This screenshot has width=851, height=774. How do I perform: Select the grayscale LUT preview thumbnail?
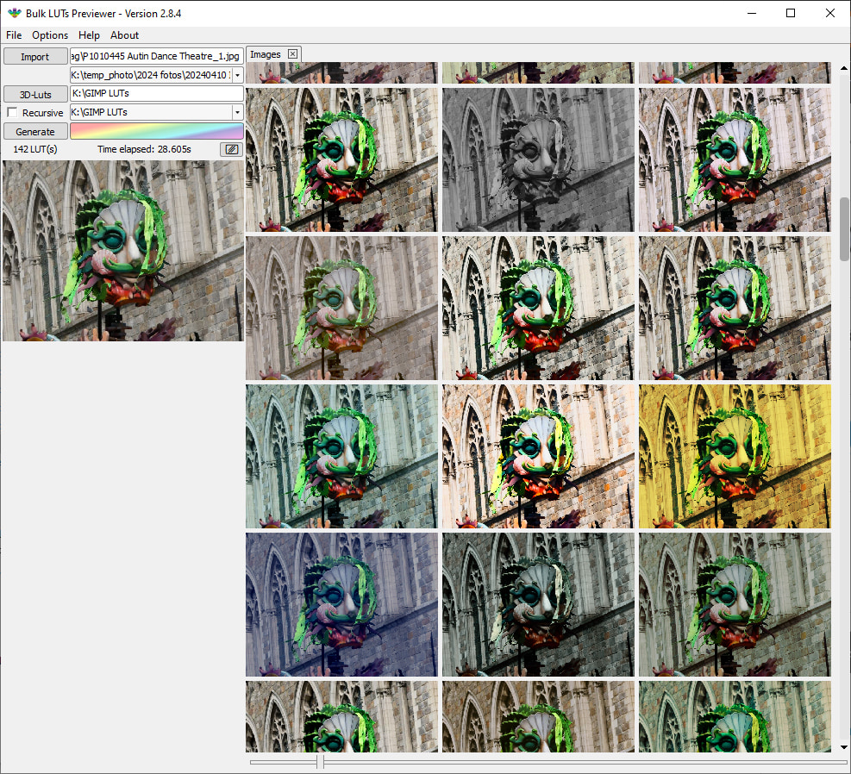click(x=538, y=159)
